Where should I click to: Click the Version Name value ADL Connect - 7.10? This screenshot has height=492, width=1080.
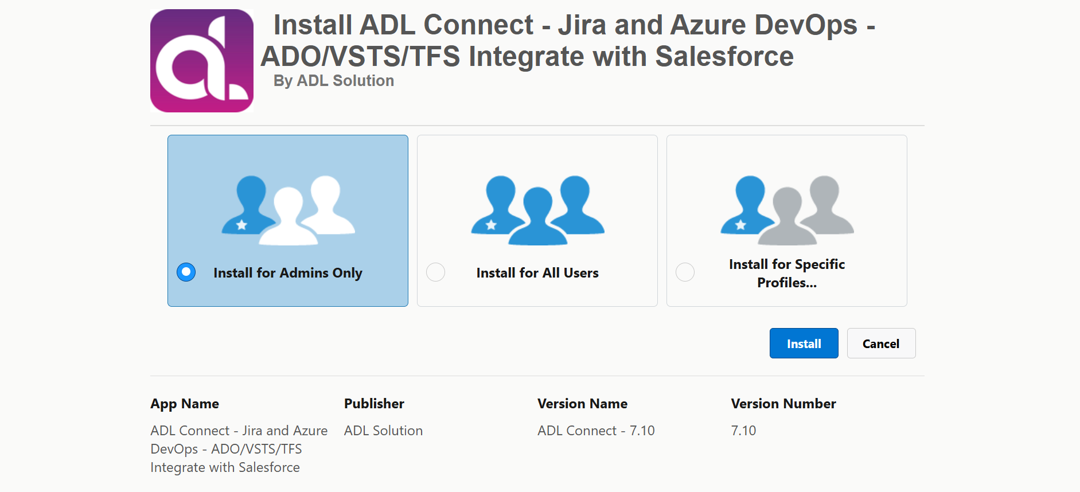pyautogui.click(x=596, y=431)
